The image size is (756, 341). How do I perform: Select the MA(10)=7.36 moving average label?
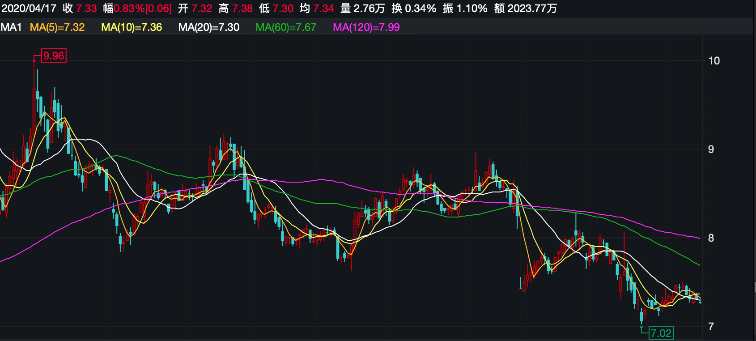pyautogui.click(x=132, y=27)
